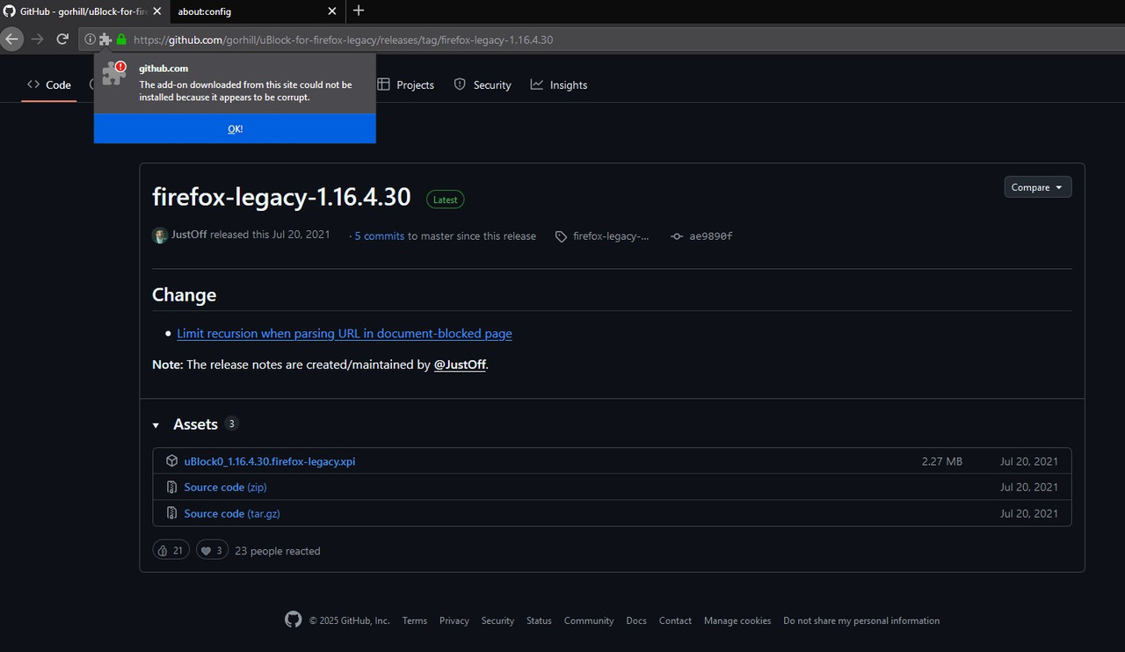Open the Limit recursion commit link
The image size is (1125, 652).
point(345,333)
